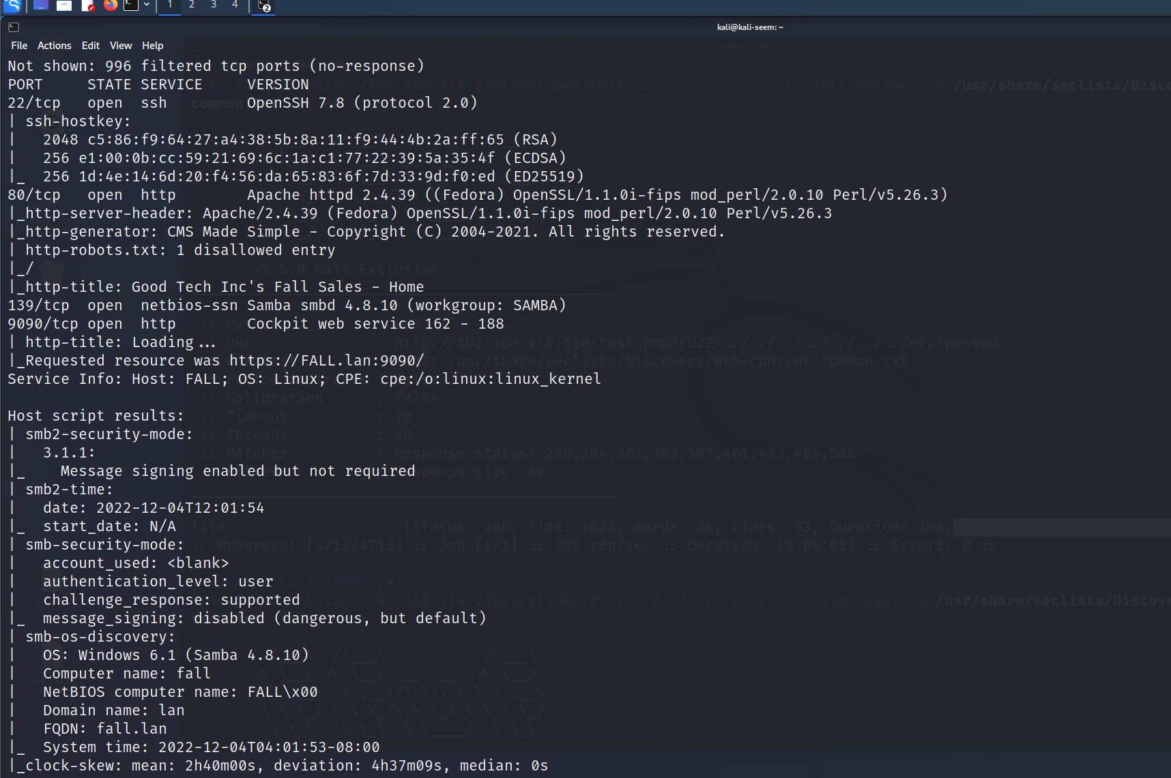Viewport: 1171px width, 778px height.
Task: Click the 139/tcp netbios-ssn line
Action: click(287, 305)
